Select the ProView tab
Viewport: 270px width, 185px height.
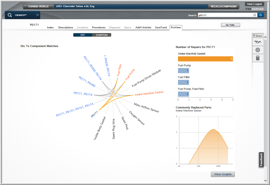coord(176,27)
